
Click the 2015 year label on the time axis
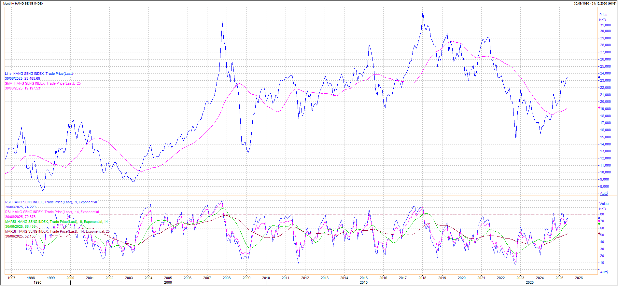364,278
